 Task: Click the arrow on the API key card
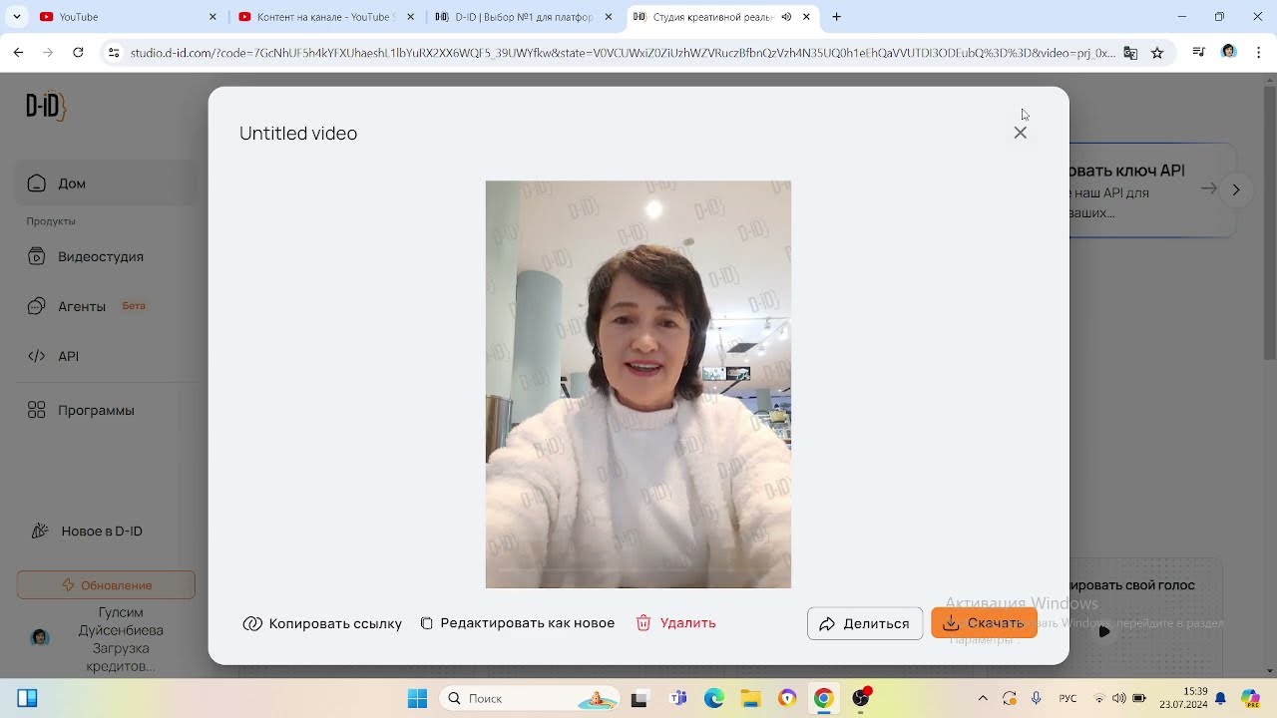tap(1208, 188)
